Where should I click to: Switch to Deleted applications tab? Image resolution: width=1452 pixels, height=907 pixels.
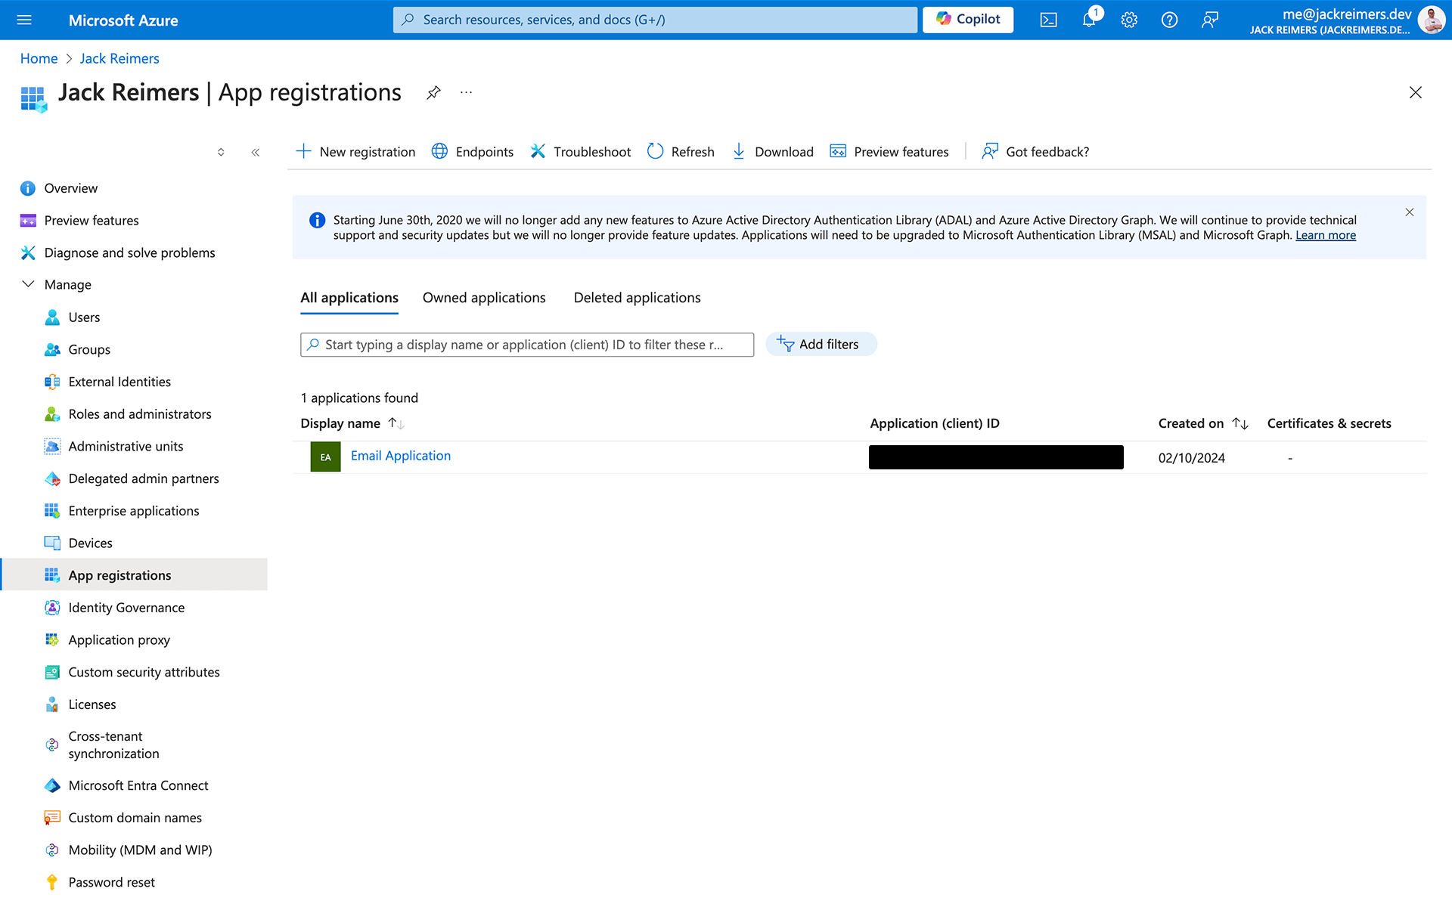pos(637,298)
